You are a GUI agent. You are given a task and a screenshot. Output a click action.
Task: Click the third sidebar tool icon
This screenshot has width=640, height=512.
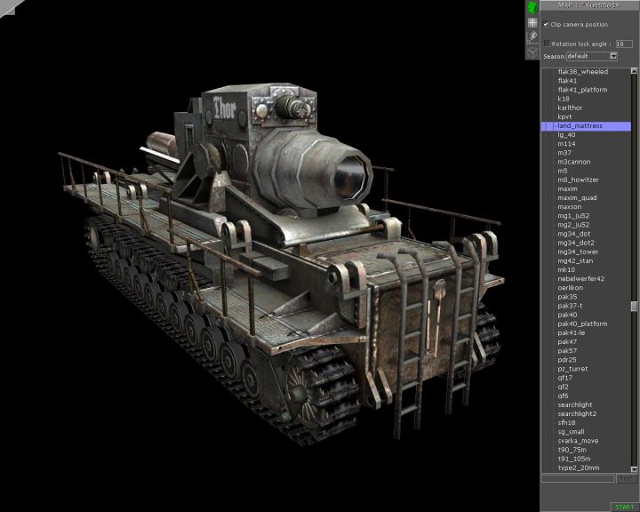coord(532,37)
